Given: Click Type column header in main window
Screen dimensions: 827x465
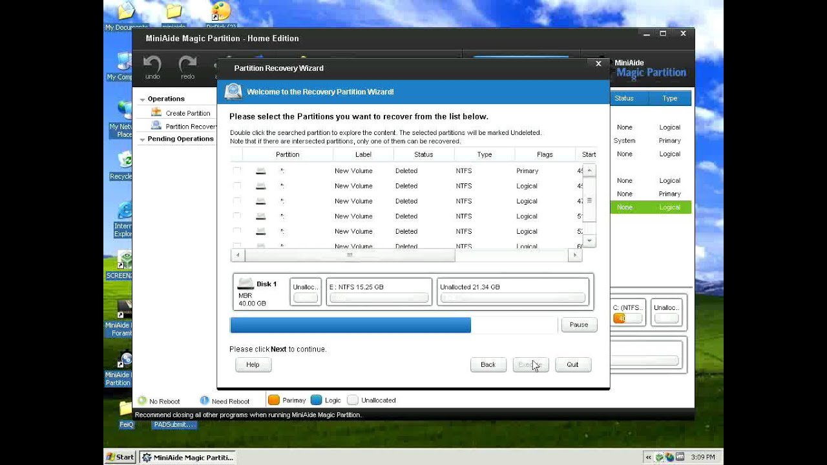Looking at the screenshot, I should [670, 98].
